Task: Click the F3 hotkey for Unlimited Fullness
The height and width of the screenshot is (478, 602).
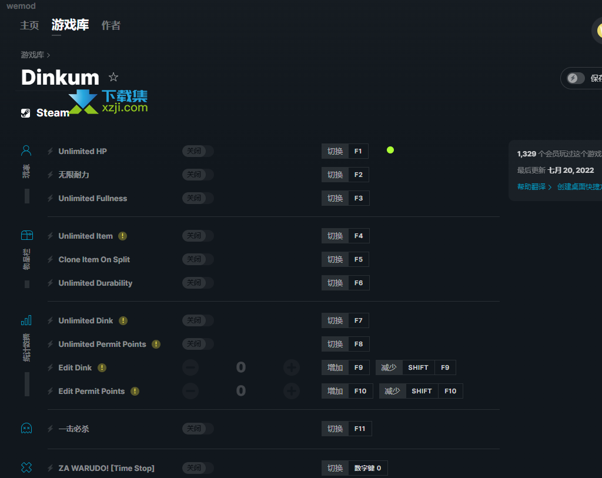Action: pyautogui.click(x=345, y=198)
